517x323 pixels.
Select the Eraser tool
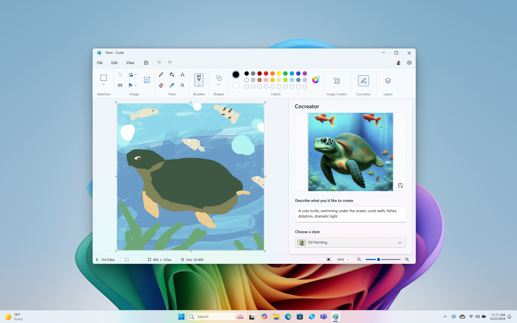[161, 85]
